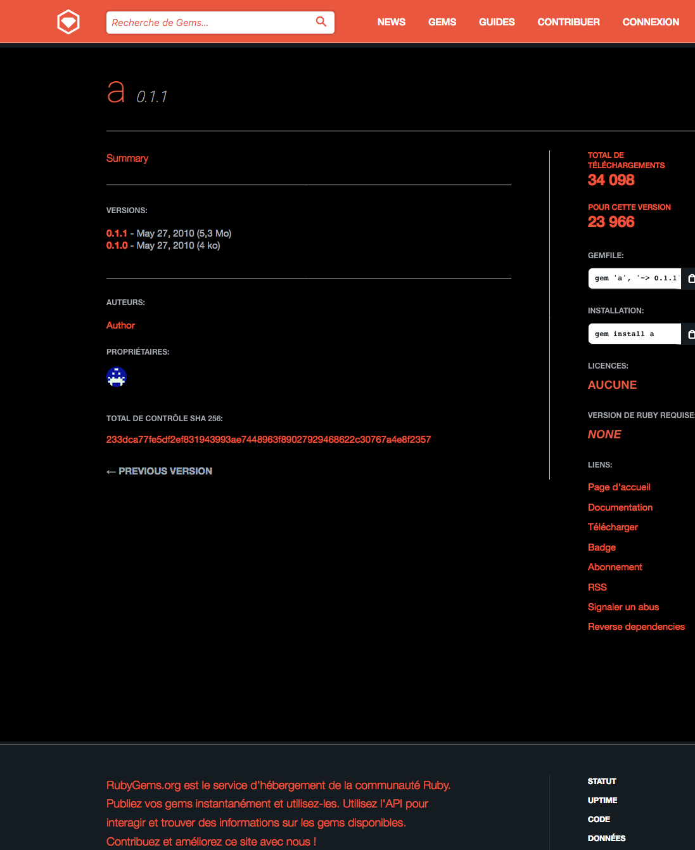Click Signaler un abus link

(x=623, y=607)
